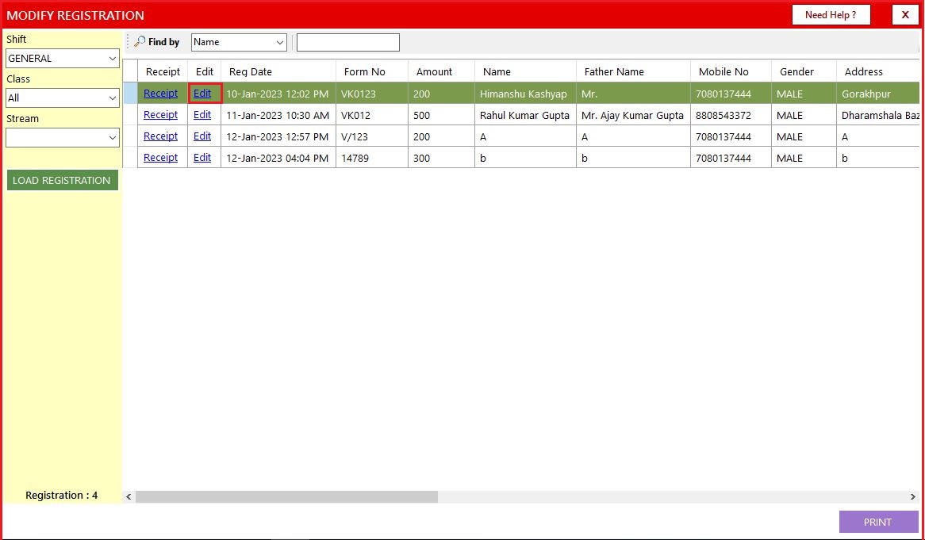
Task: Open the Need Help? button
Action: point(831,15)
